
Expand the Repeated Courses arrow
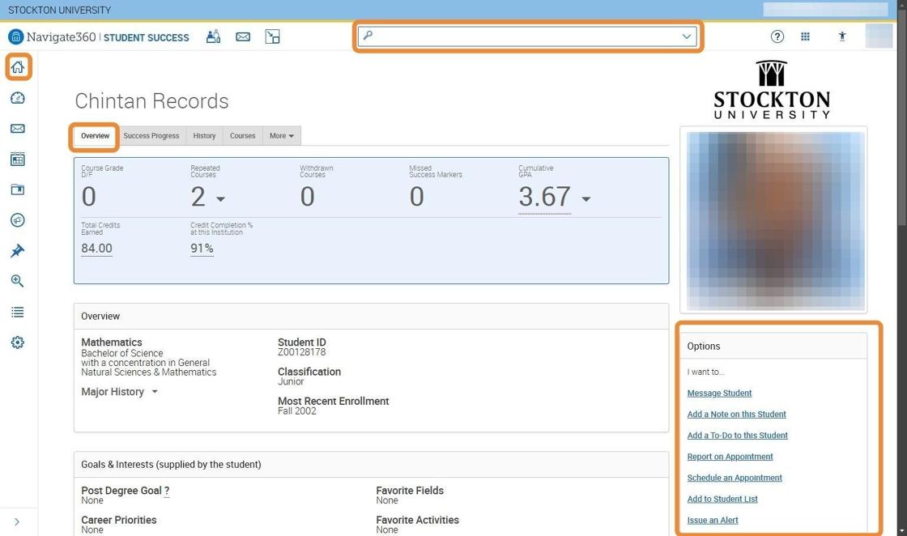(220, 199)
